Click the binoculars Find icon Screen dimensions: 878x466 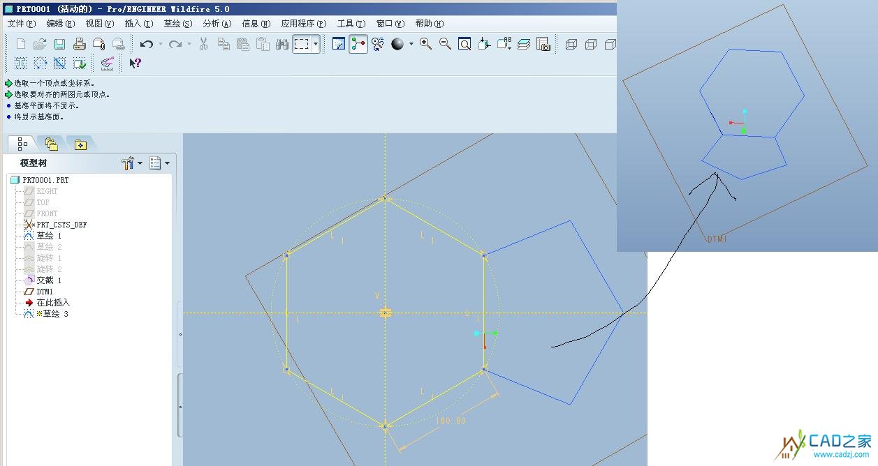282,44
